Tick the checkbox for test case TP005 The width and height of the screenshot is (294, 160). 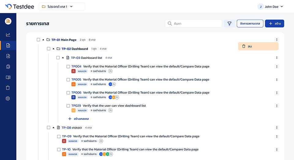click(68, 80)
